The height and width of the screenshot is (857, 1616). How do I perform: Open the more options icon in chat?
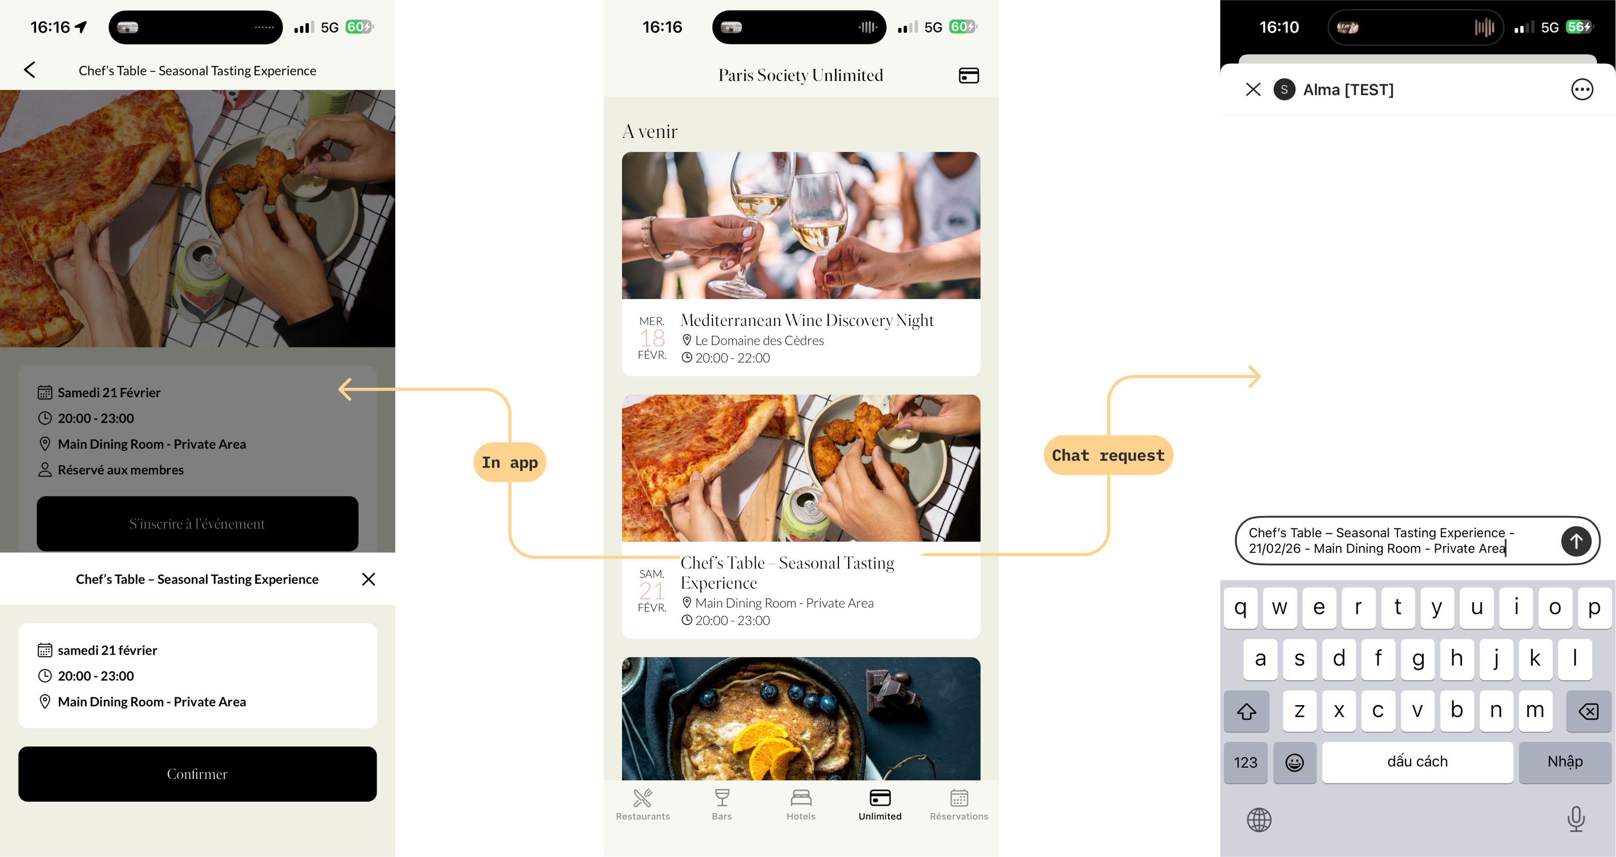(1581, 90)
